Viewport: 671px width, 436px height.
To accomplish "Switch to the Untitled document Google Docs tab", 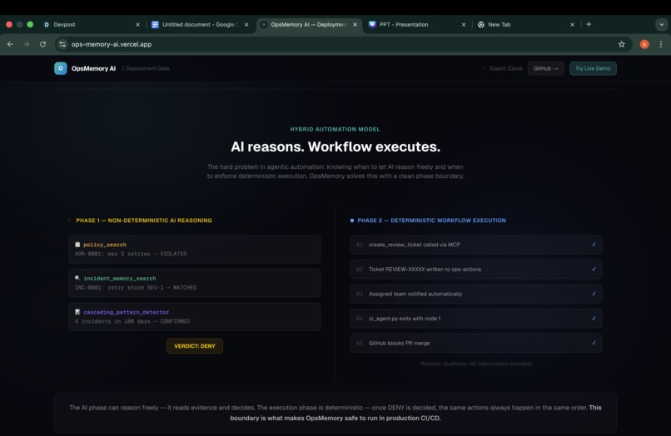I will tap(200, 24).
